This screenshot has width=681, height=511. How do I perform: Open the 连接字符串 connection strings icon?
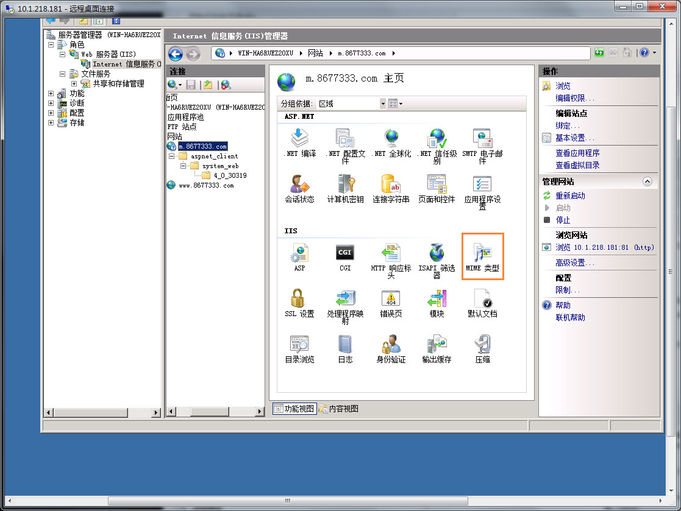click(391, 184)
